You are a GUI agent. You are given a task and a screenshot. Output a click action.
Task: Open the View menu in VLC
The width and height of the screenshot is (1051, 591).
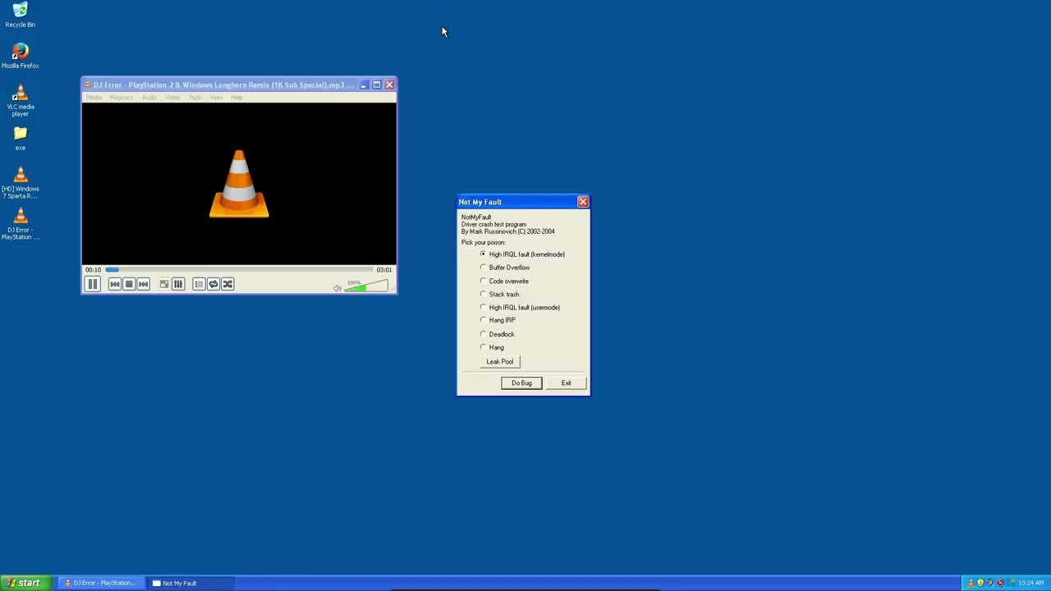click(216, 98)
